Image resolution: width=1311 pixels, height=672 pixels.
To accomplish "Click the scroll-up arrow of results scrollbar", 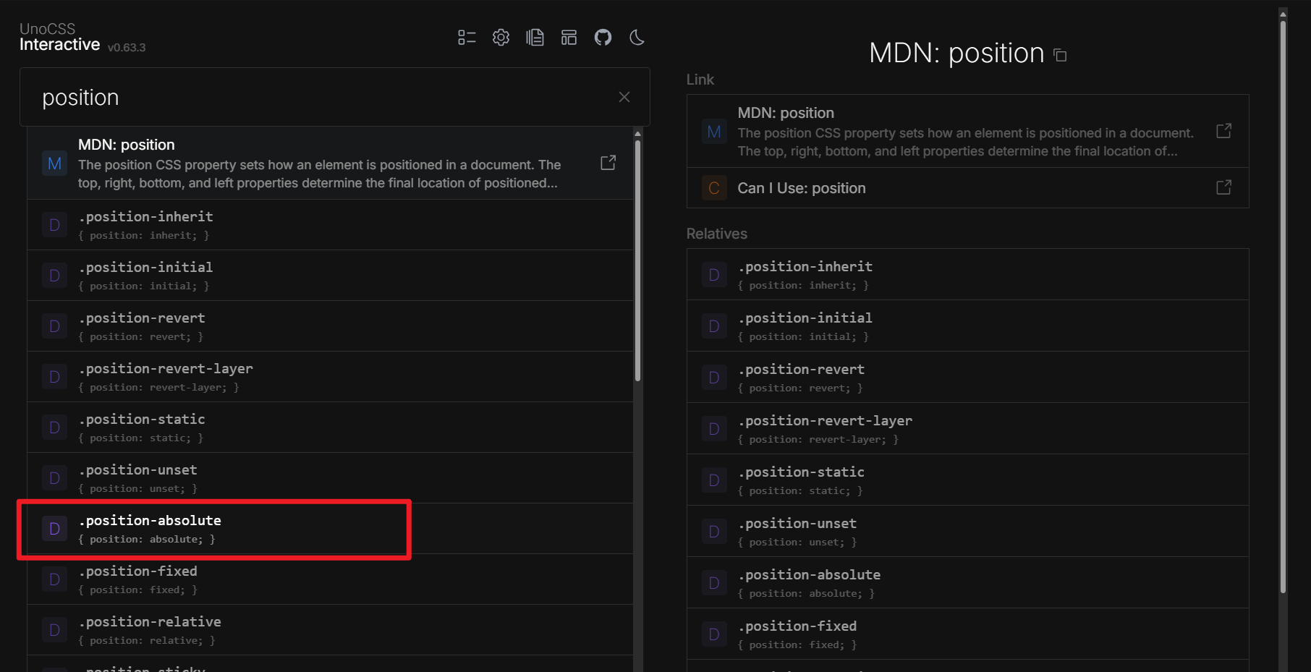I will (x=637, y=134).
